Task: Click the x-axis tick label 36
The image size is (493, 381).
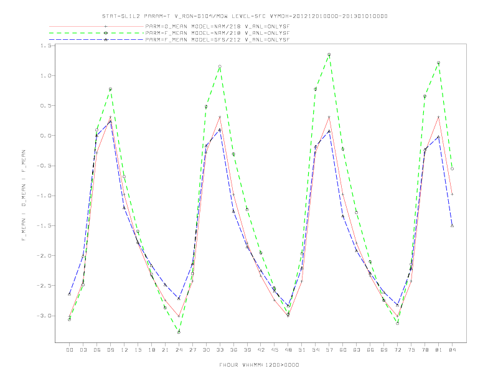Action: point(233,350)
